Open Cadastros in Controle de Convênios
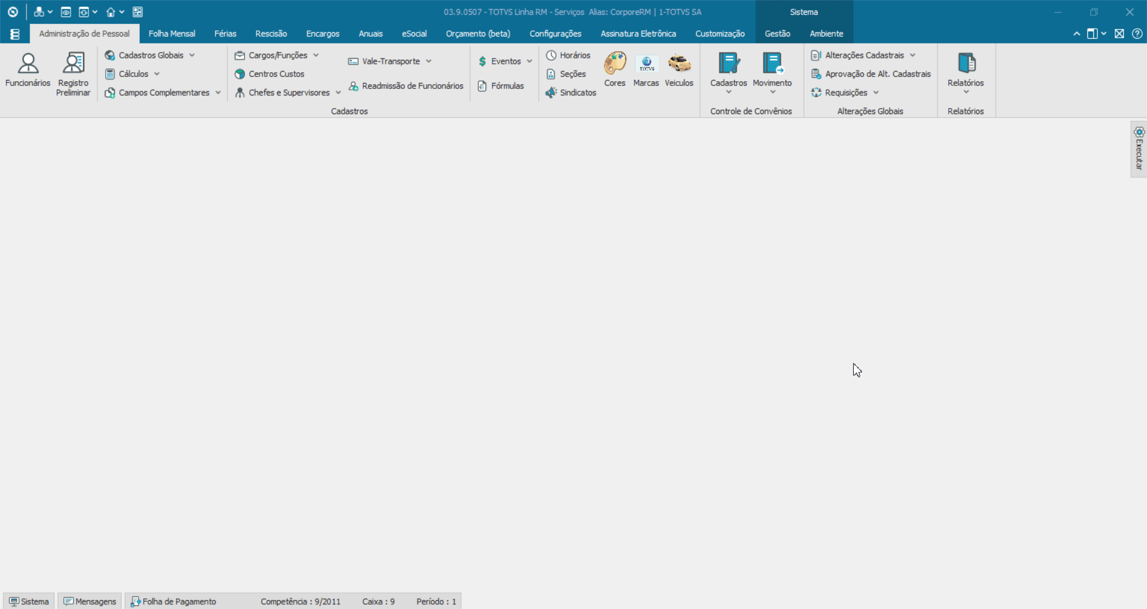 click(728, 73)
